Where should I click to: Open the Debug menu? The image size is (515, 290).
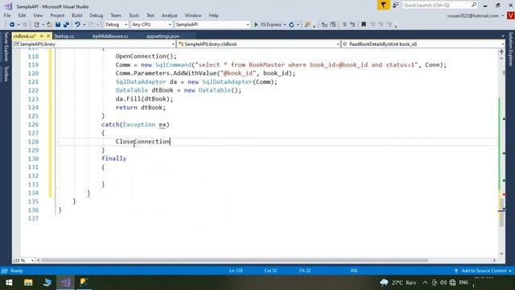[97, 15]
